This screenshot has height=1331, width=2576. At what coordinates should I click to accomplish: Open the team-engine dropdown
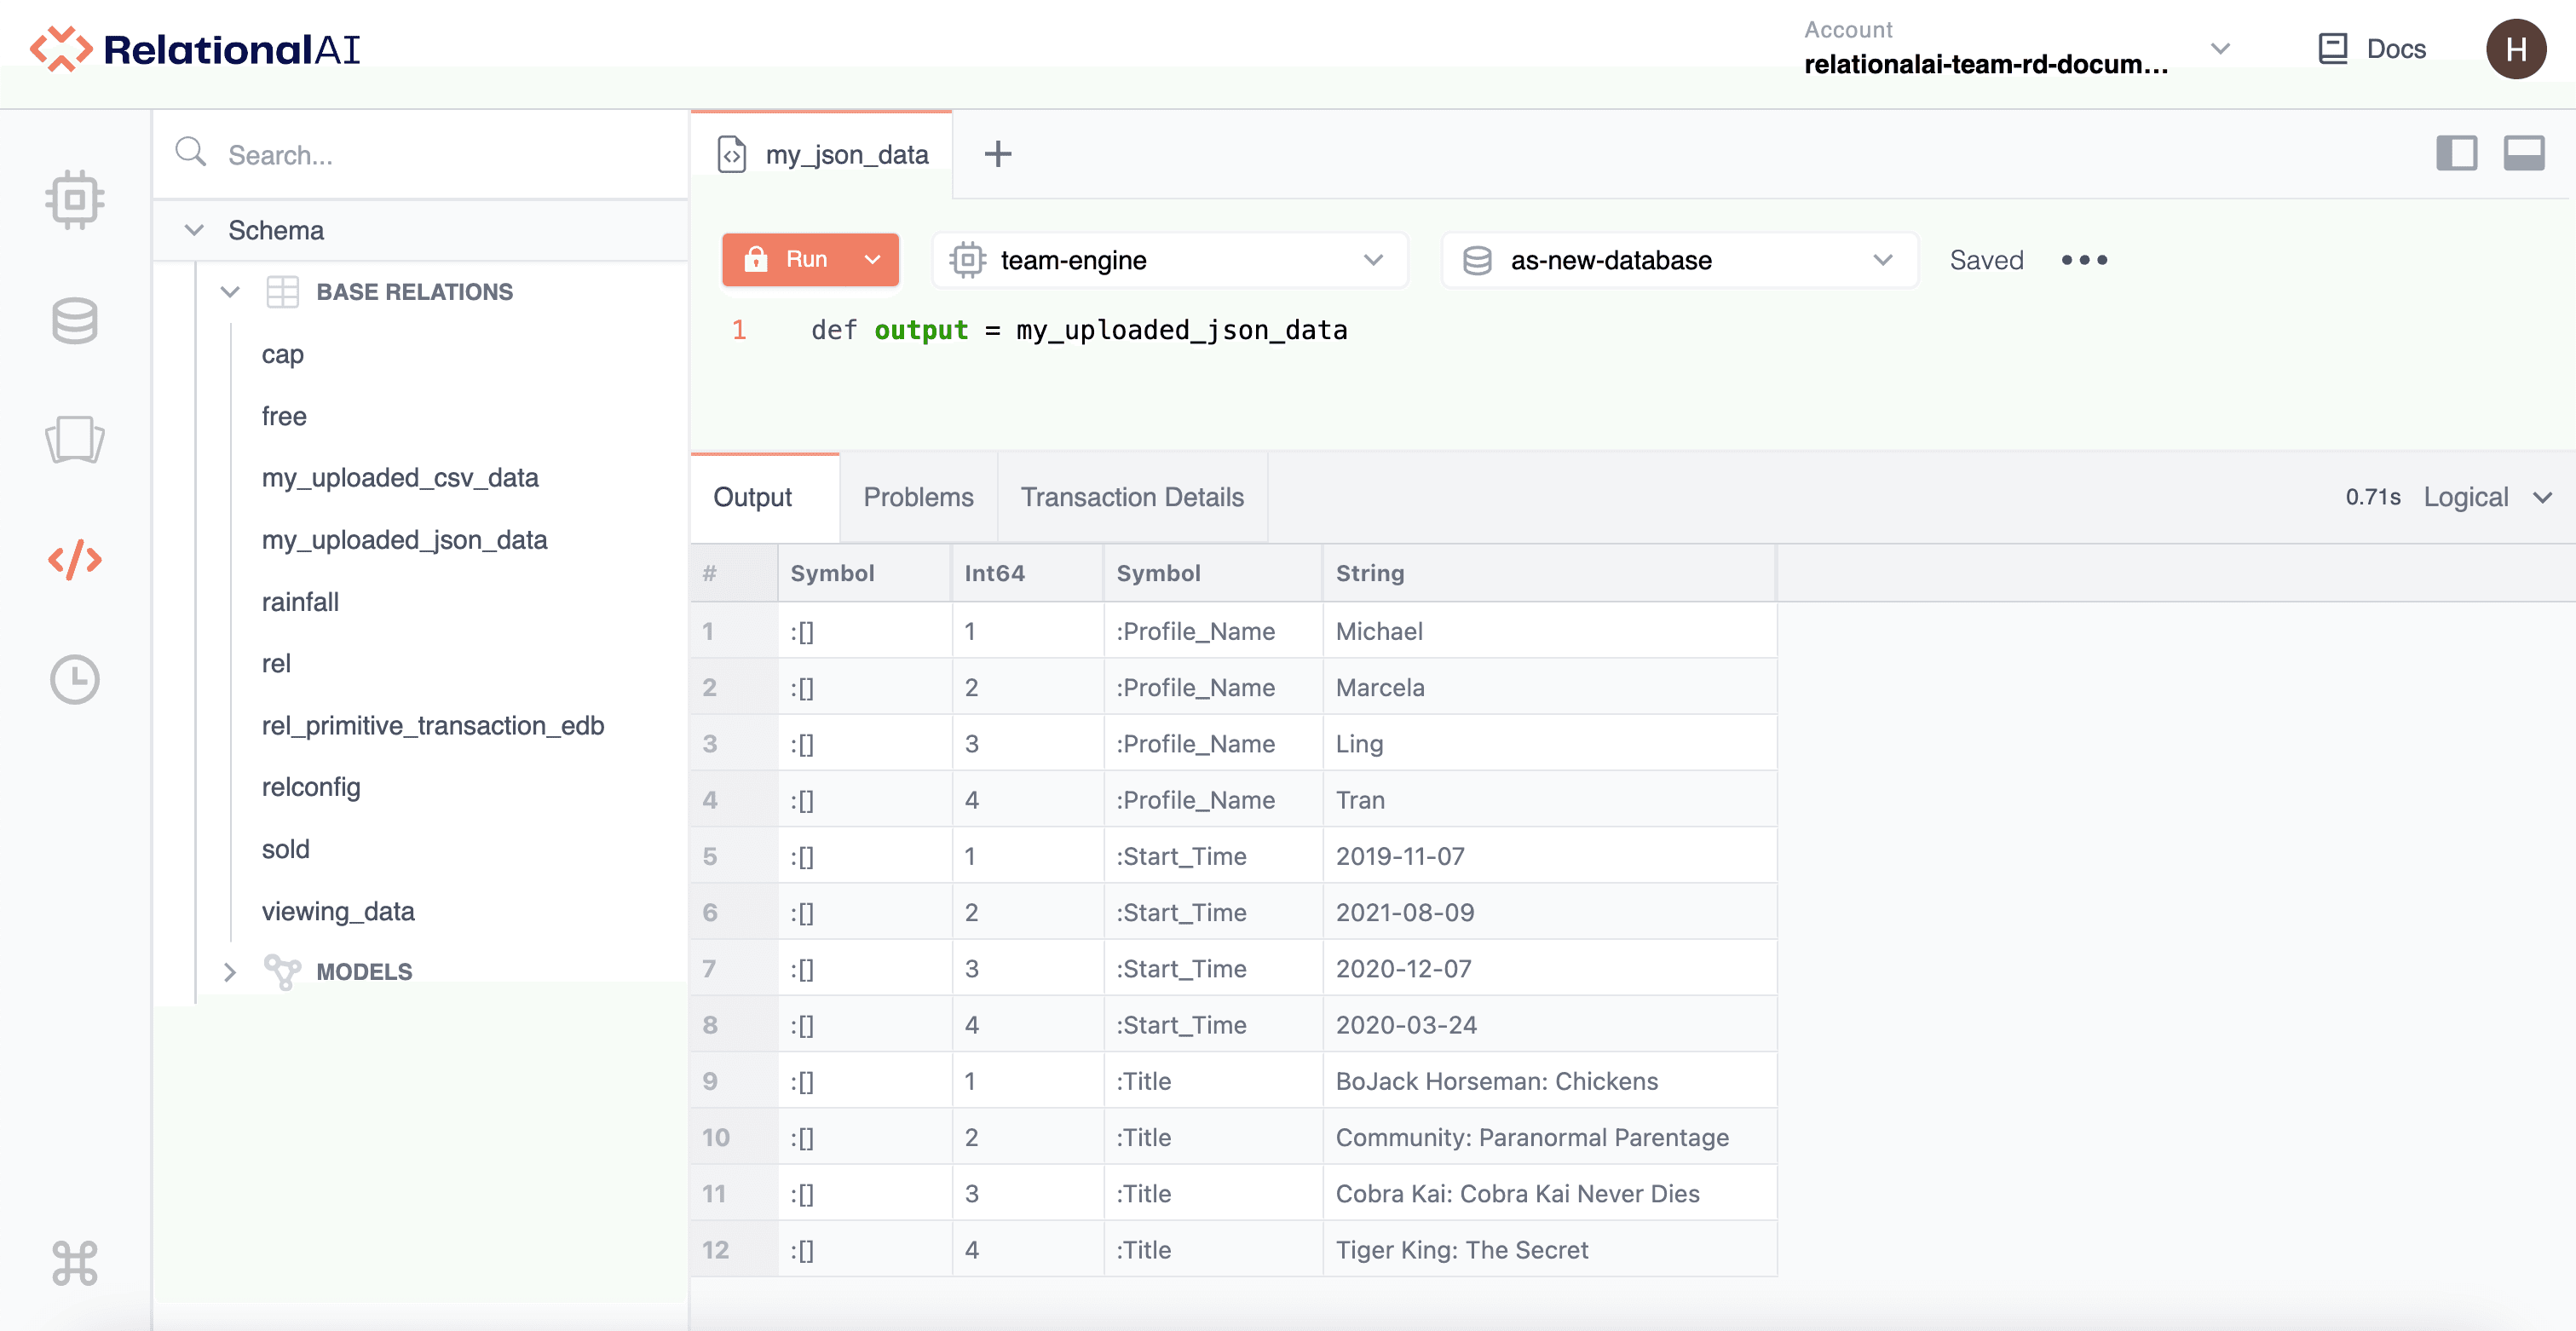tap(1170, 260)
